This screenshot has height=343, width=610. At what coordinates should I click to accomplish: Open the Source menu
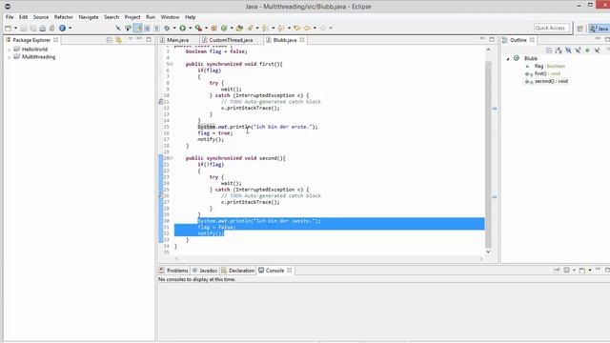[x=41, y=17]
